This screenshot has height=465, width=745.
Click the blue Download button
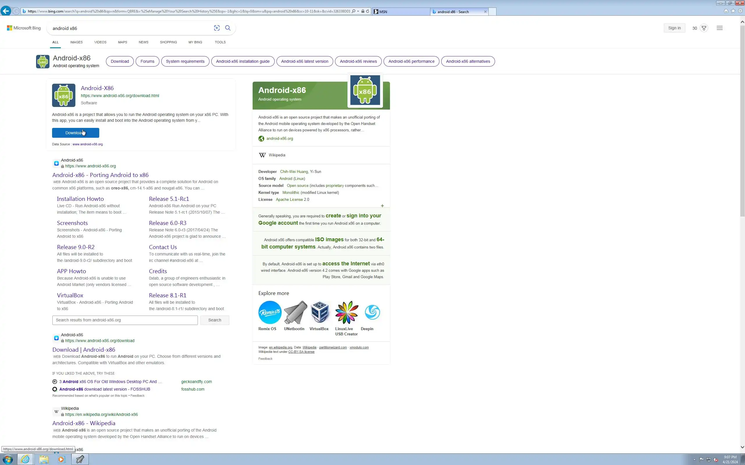click(75, 133)
